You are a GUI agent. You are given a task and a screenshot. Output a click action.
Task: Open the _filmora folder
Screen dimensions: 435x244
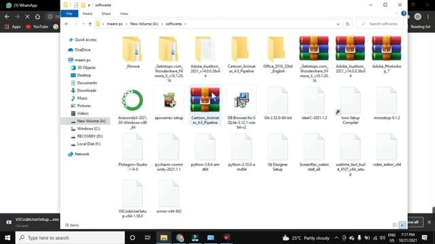point(133,53)
